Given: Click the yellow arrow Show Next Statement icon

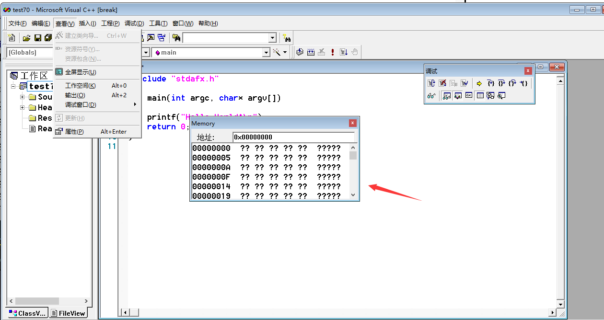Looking at the screenshot, I should pyautogui.click(x=479, y=83).
